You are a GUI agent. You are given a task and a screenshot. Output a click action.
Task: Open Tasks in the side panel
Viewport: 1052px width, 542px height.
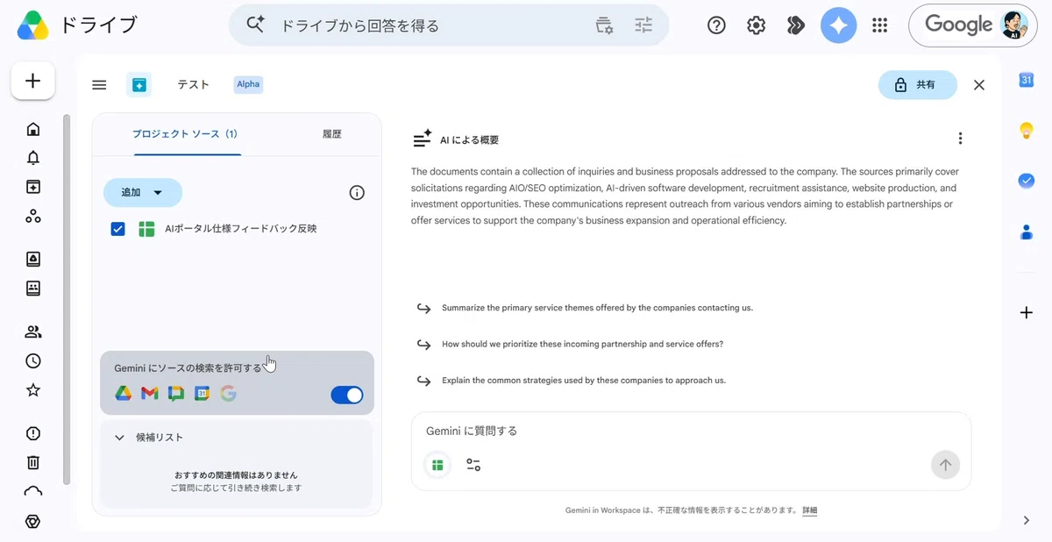[x=1027, y=180]
